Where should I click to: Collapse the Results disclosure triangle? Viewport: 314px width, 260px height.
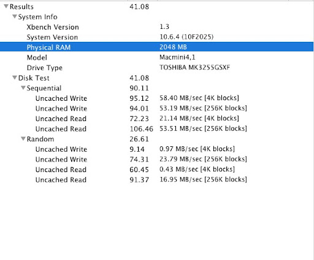click(x=6, y=6)
